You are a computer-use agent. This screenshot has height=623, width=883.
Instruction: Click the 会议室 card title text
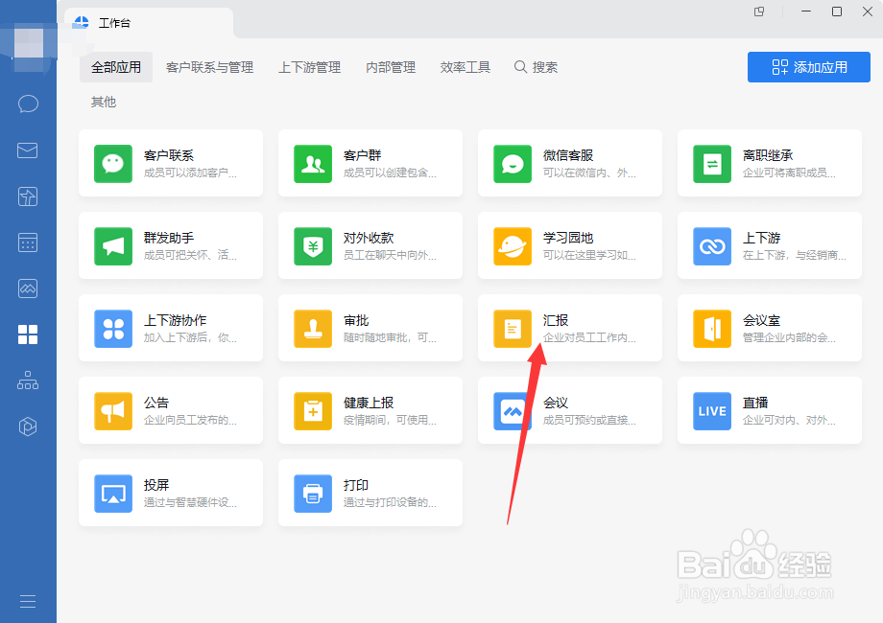(762, 320)
